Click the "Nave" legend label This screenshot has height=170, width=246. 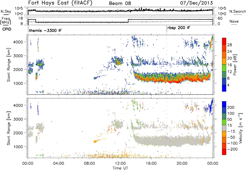click(x=234, y=21)
